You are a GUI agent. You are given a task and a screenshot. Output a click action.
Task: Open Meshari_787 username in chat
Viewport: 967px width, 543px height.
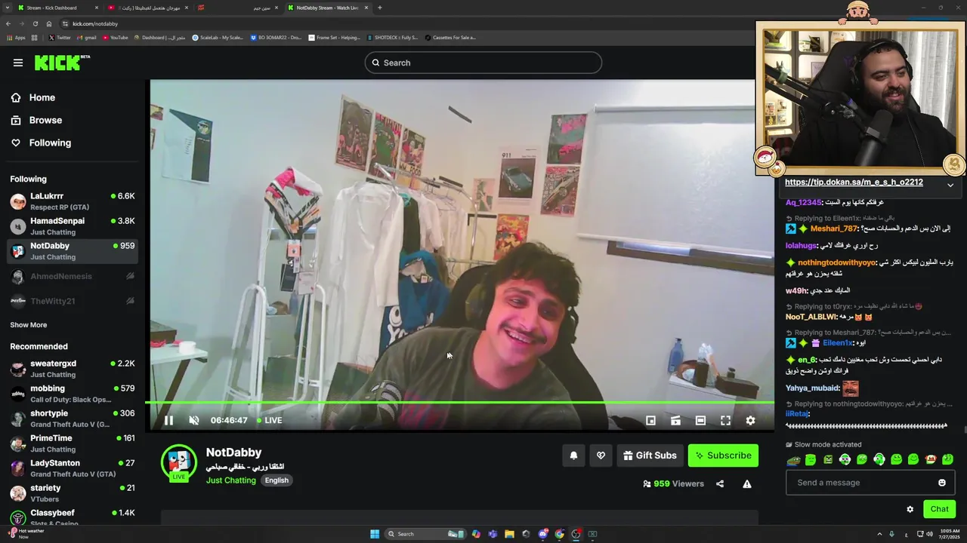click(x=834, y=229)
